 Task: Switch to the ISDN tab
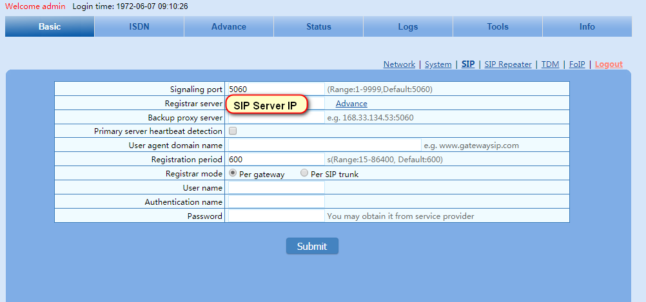(x=139, y=26)
